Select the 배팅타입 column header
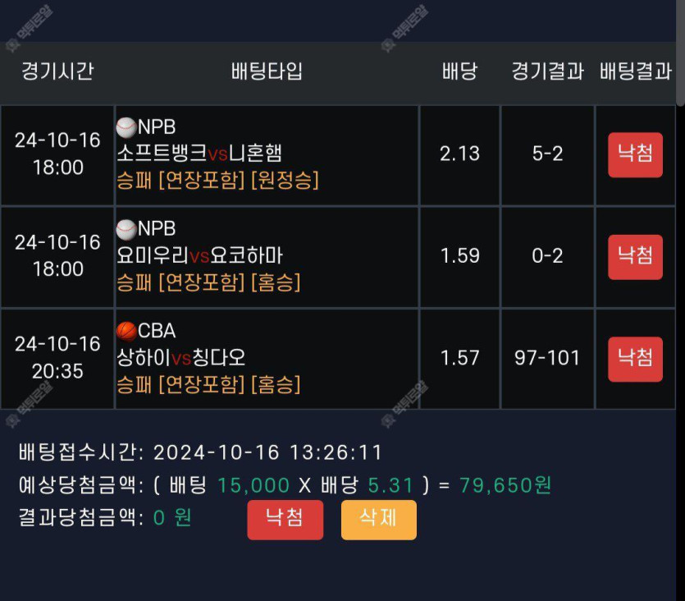 pyautogui.click(x=267, y=71)
